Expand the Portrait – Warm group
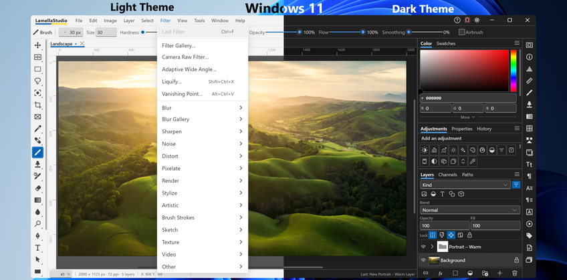 point(432,247)
